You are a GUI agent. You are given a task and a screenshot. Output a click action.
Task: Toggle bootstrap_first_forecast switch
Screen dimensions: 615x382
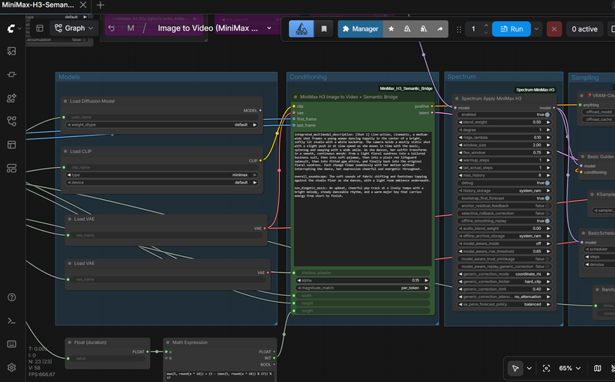547,198
